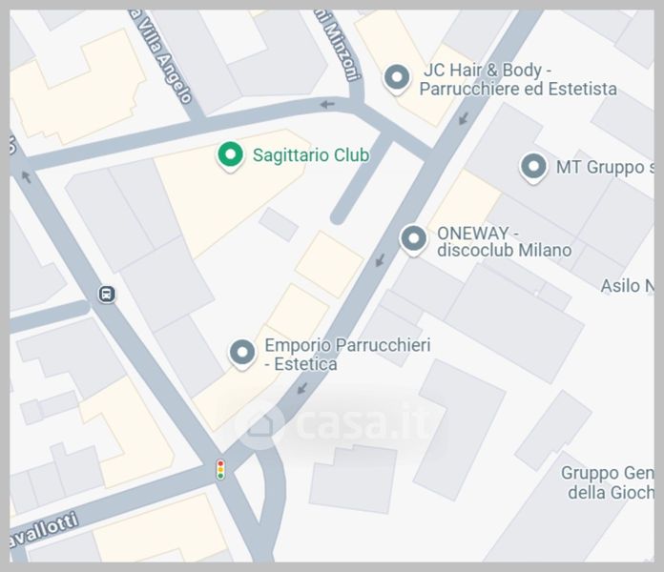Click the JC Hair & Body Parrucchiere label
This screenshot has height=572, width=664.
[x=518, y=79]
